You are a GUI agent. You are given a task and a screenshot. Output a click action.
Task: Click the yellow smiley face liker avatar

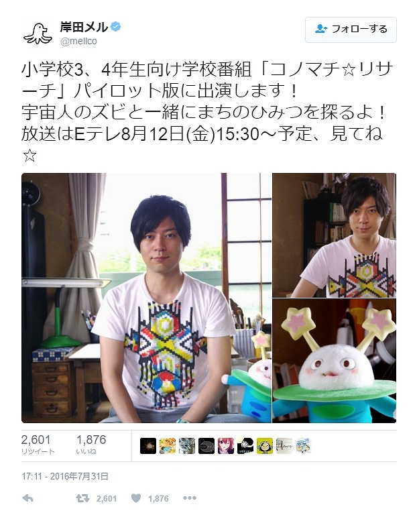(x=264, y=446)
